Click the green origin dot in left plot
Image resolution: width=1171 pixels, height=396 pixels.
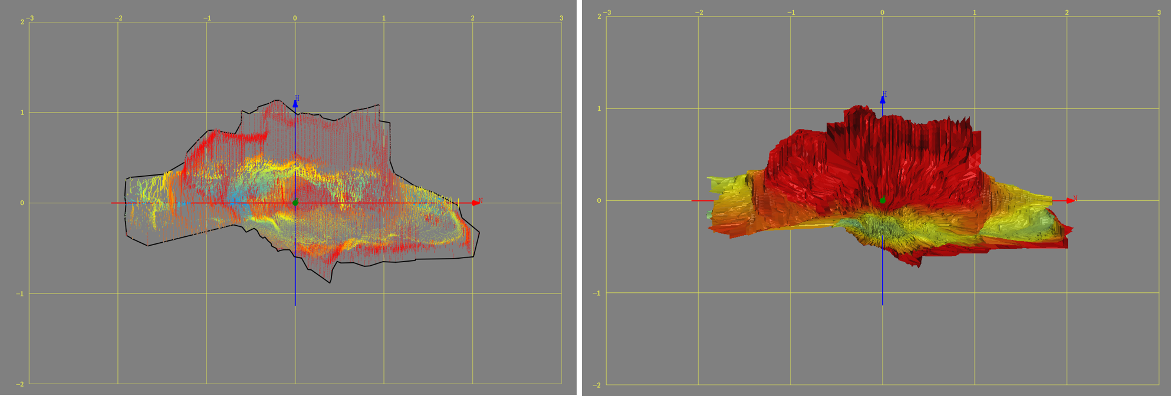pos(295,203)
